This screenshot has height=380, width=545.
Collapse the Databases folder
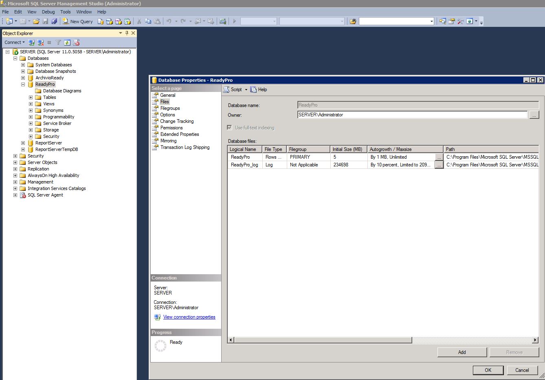[15, 58]
